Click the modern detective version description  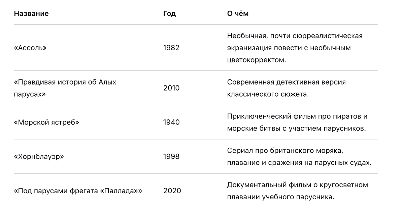[x=287, y=88]
